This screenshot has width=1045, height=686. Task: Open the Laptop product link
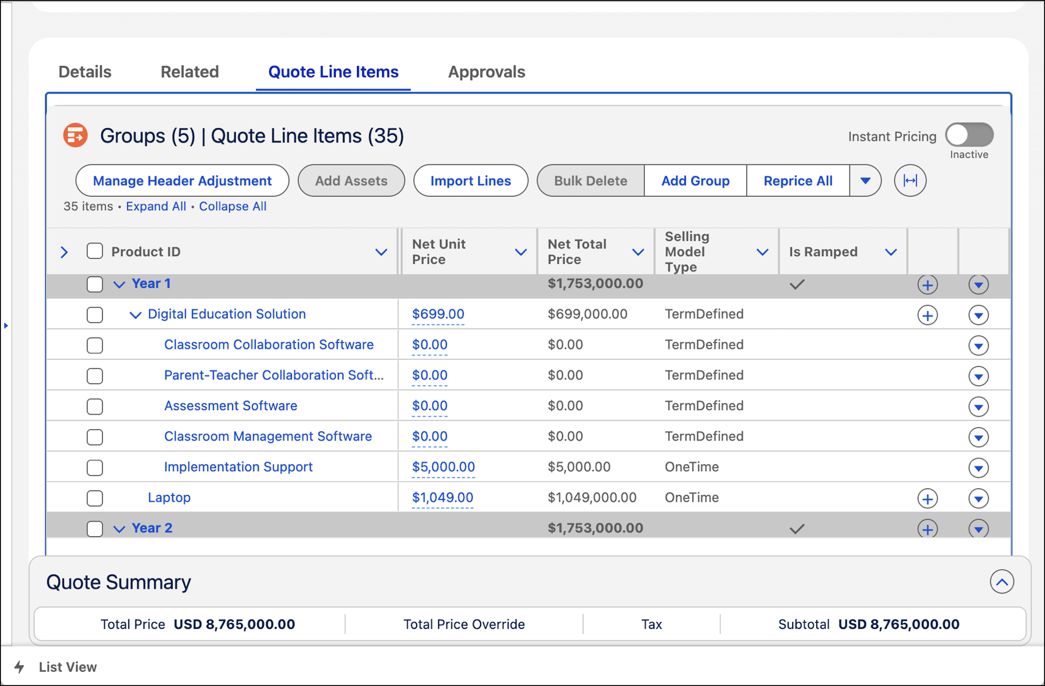click(169, 498)
